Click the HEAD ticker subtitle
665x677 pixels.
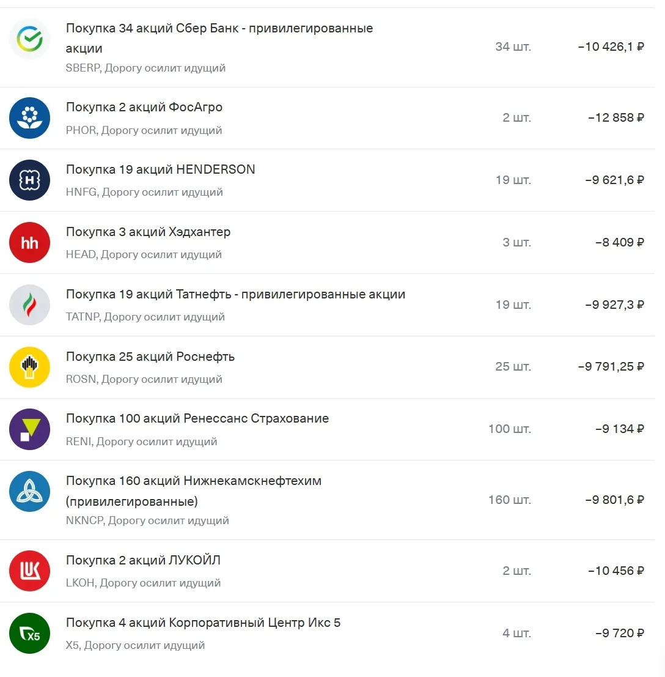pyautogui.click(x=144, y=254)
